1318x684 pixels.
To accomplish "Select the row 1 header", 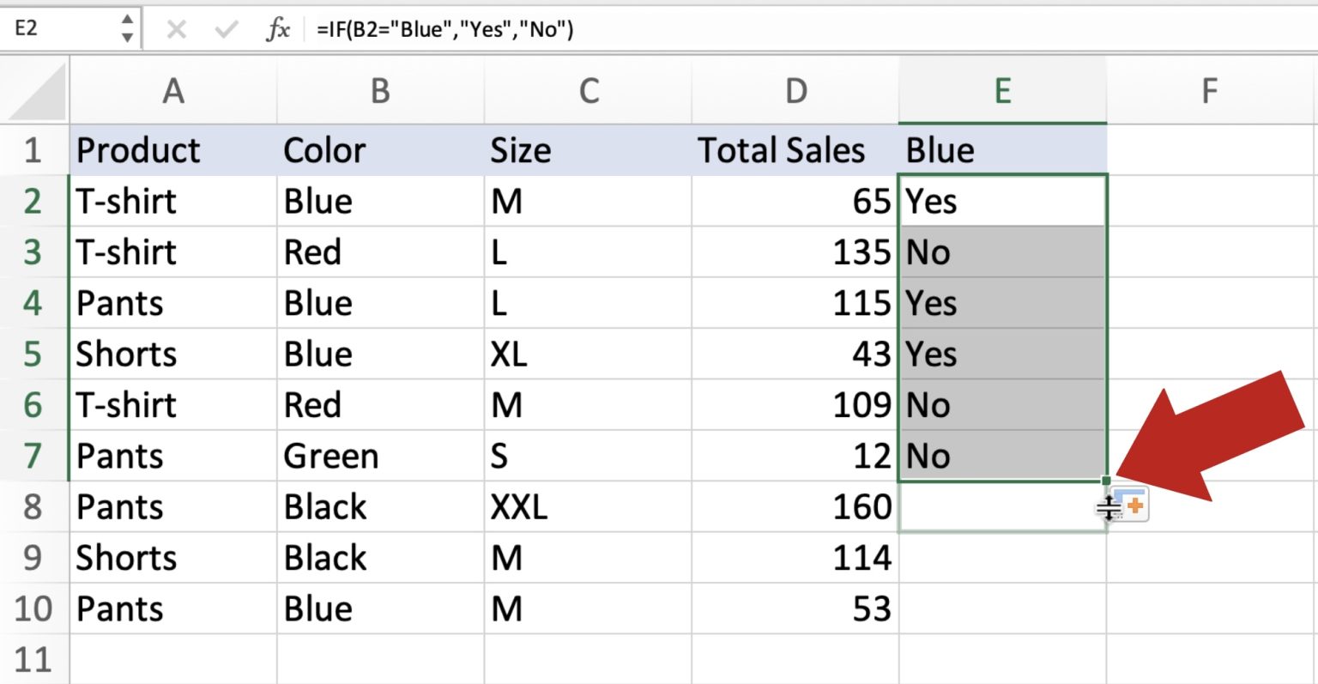I will coord(34,149).
